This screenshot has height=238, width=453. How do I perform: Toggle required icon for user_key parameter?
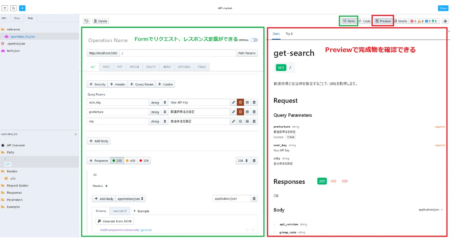pyautogui.click(x=240, y=102)
